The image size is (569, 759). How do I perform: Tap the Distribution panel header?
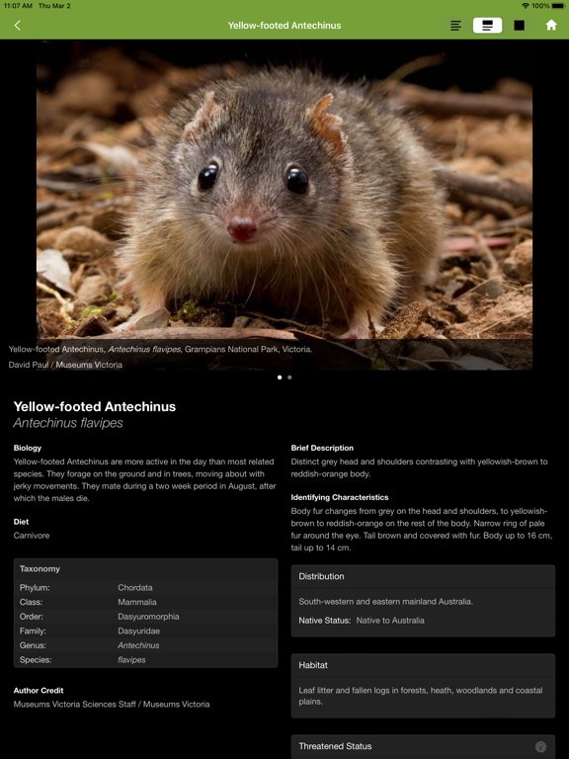423,576
